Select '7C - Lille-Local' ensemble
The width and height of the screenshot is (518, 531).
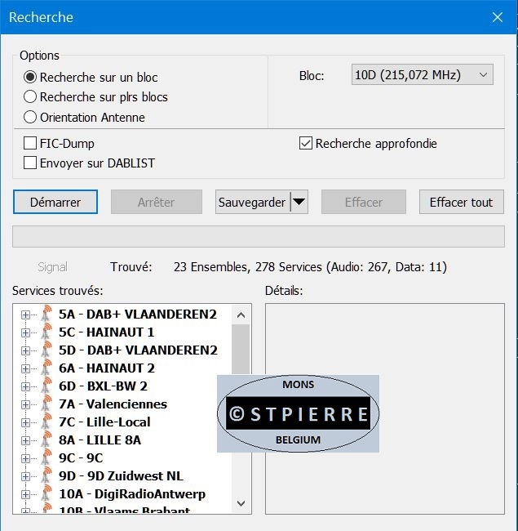point(104,422)
